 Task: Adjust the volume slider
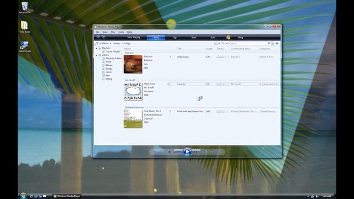(215, 152)
